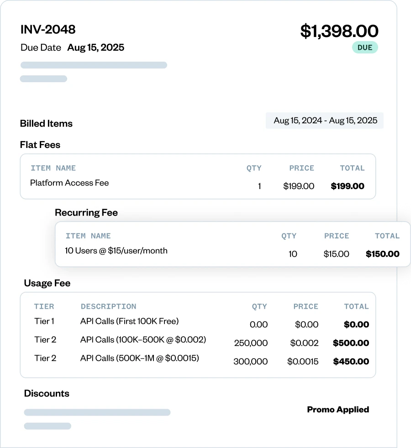Open the Discounts section
Viewport: 411px width, 448px height.
(x=47, y=393)
